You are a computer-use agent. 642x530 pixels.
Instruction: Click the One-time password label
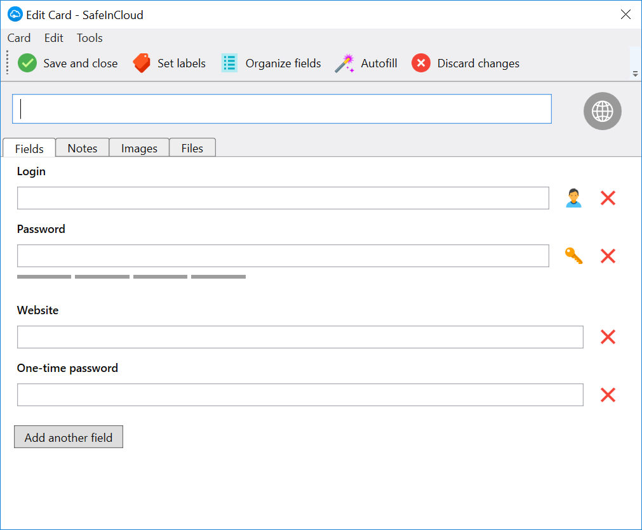67,368
